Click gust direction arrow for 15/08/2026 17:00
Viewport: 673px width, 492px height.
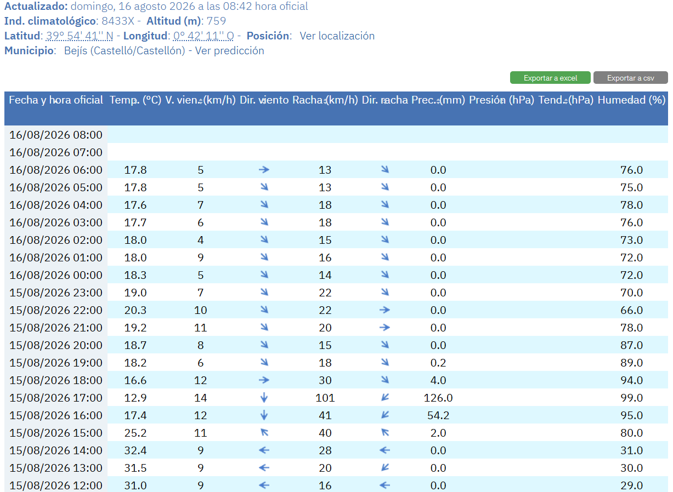(x=384, y=398)
